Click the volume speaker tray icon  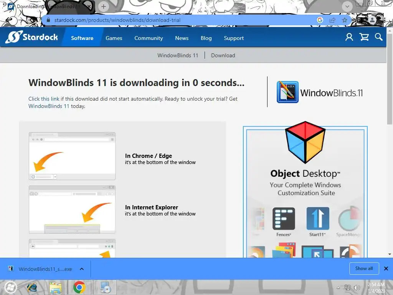coord(357,287)
